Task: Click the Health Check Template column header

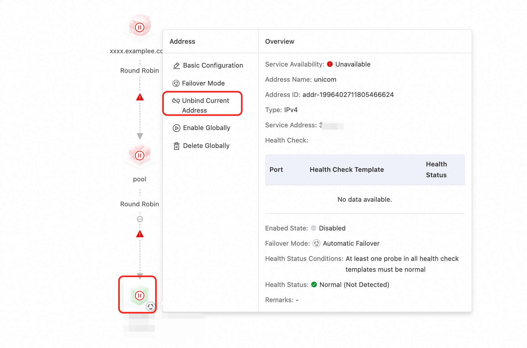Action: tap(347, 170)
